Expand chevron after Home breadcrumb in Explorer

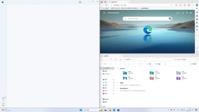coord(133,59)
